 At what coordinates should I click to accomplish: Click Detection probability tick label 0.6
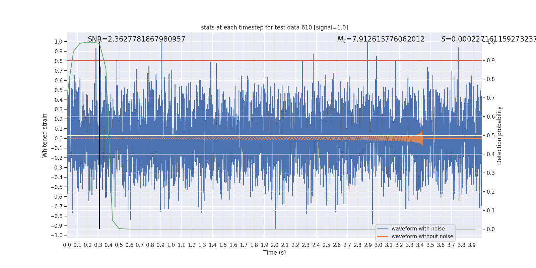pos(491,117)
